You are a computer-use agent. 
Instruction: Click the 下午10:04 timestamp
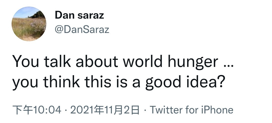37,110
